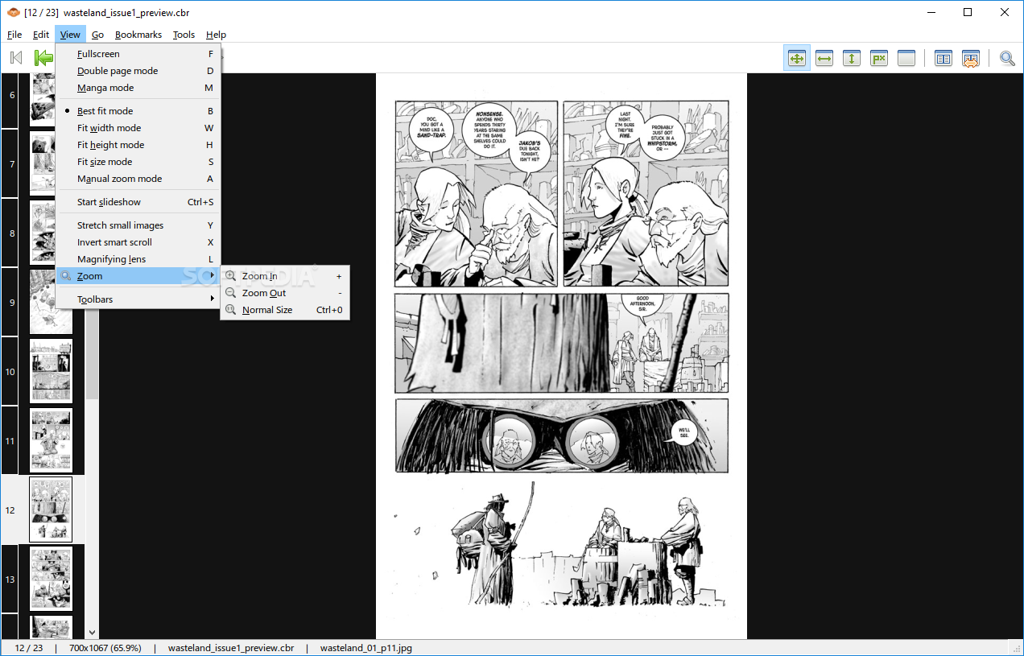Choose Start slideshow menu entry
The width and height of the screenshot is (1024, 656).
138,202
